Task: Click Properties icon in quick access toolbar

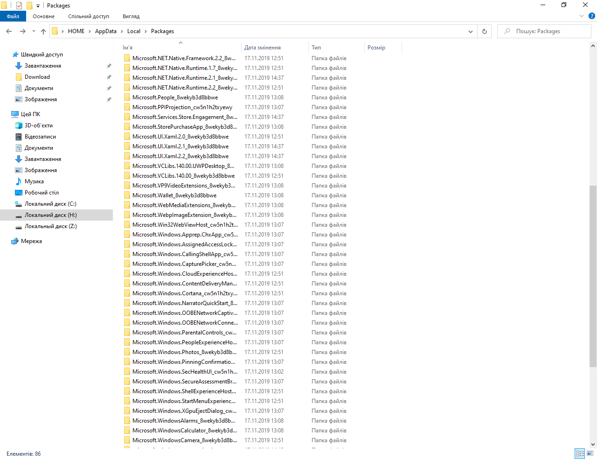Action: 19,6
